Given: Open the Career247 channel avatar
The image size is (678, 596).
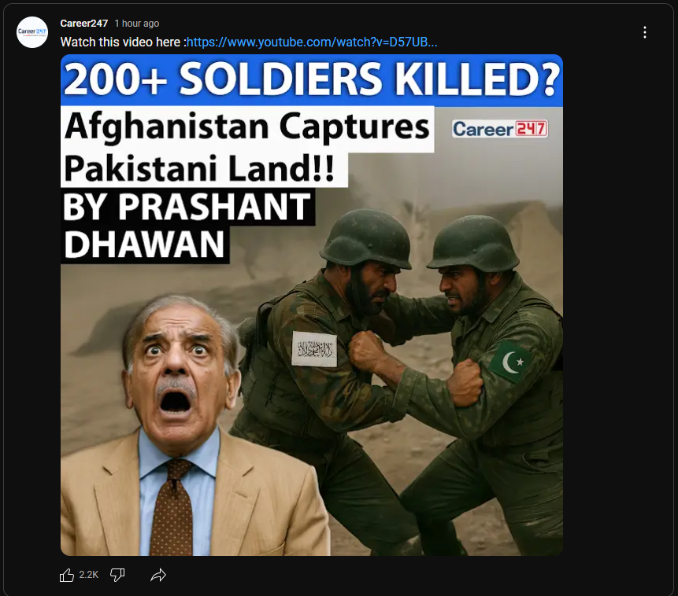Looking at the screenshot, I should click(x=32, y=32).
